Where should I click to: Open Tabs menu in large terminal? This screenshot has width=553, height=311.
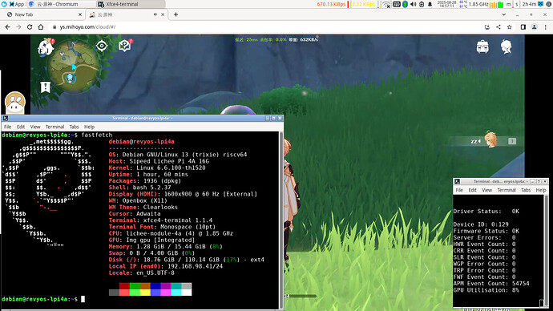pyautogui.click(x=74, y=127)
